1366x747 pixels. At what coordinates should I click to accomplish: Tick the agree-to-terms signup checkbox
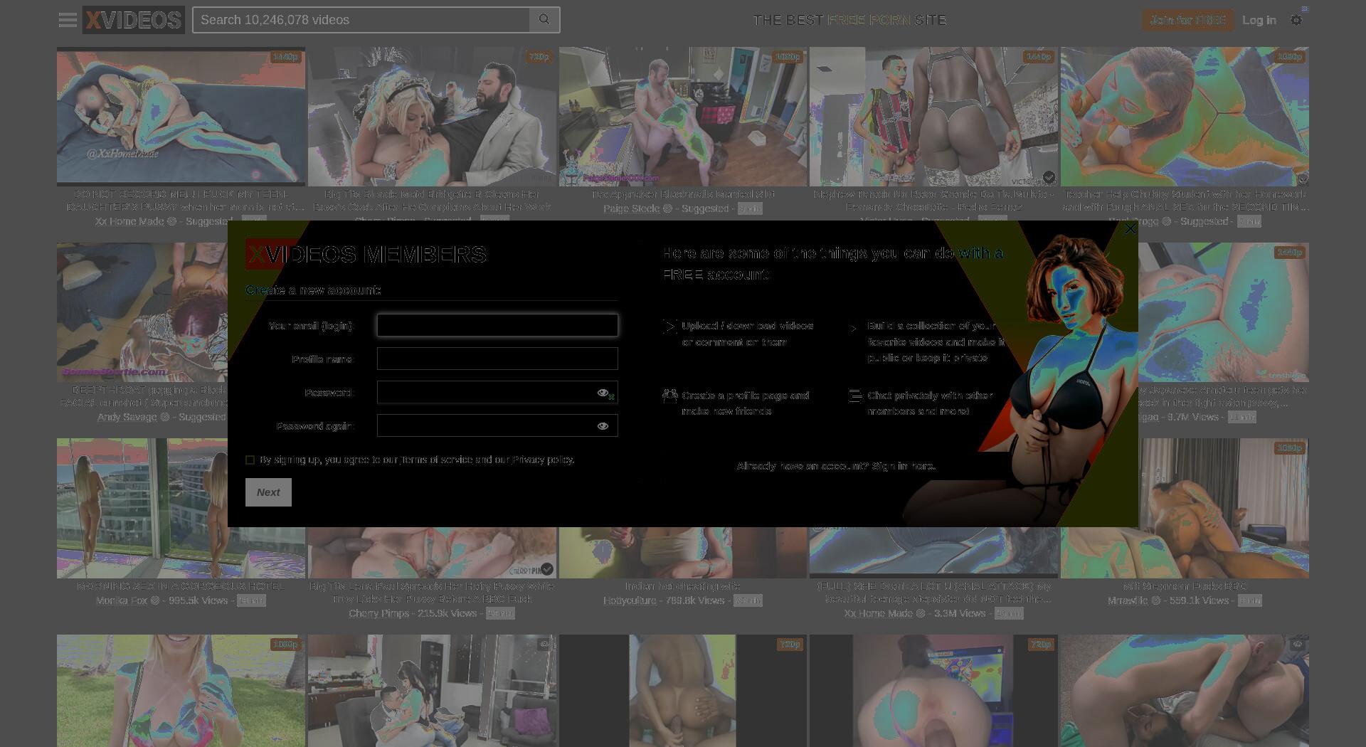coord(250,460)
